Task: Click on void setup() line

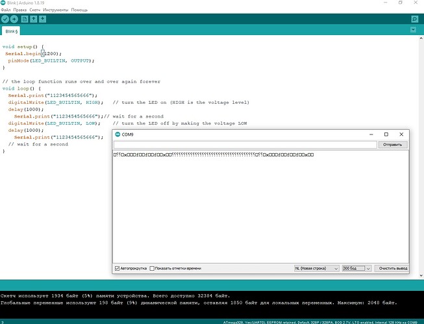Action: [23, 47]
